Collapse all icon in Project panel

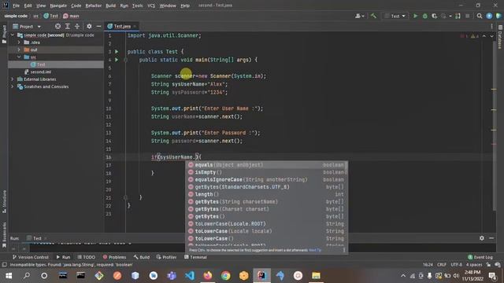click(77, 26)
